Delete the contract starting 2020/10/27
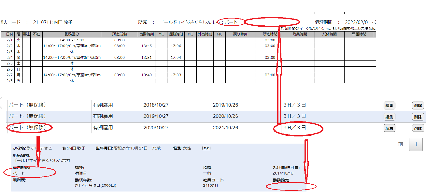 (x=418, y=128)
